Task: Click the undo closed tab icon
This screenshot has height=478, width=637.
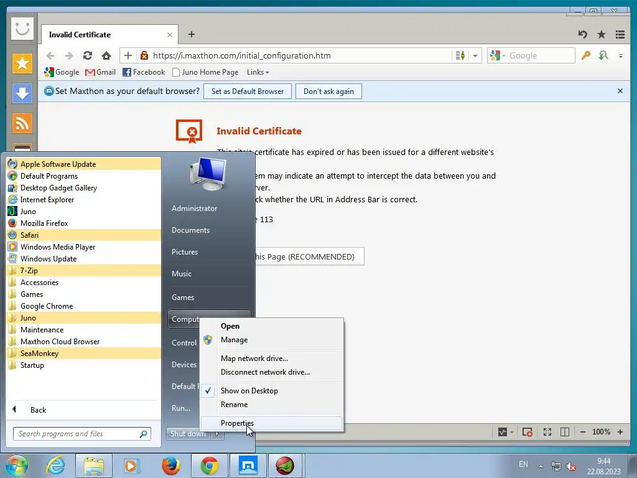Action: point(583,35)
